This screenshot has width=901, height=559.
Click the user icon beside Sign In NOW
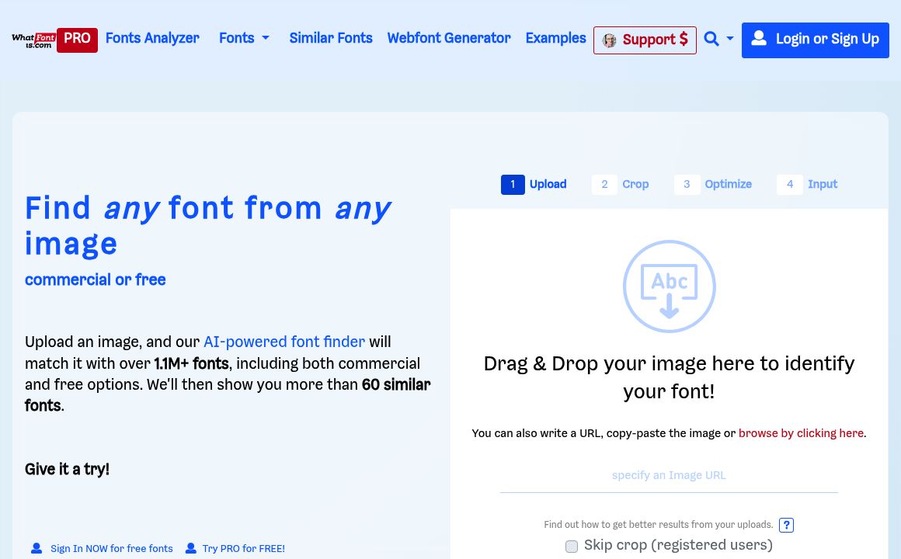tap(37, 548)
